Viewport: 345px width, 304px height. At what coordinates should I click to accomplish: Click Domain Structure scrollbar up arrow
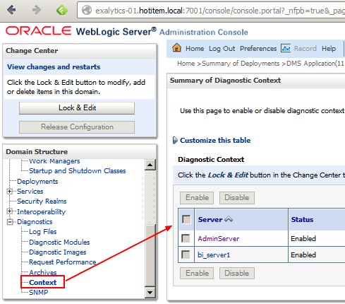click(x=150, y=165)
